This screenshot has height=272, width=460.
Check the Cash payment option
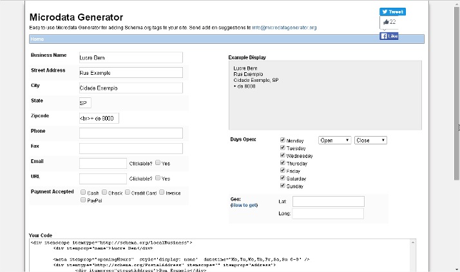point(83,192)
